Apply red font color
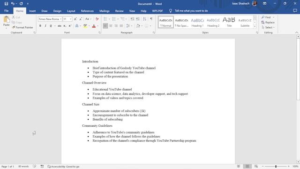Image resolution: width=300 pixels, height=169 pixels. 94,26
